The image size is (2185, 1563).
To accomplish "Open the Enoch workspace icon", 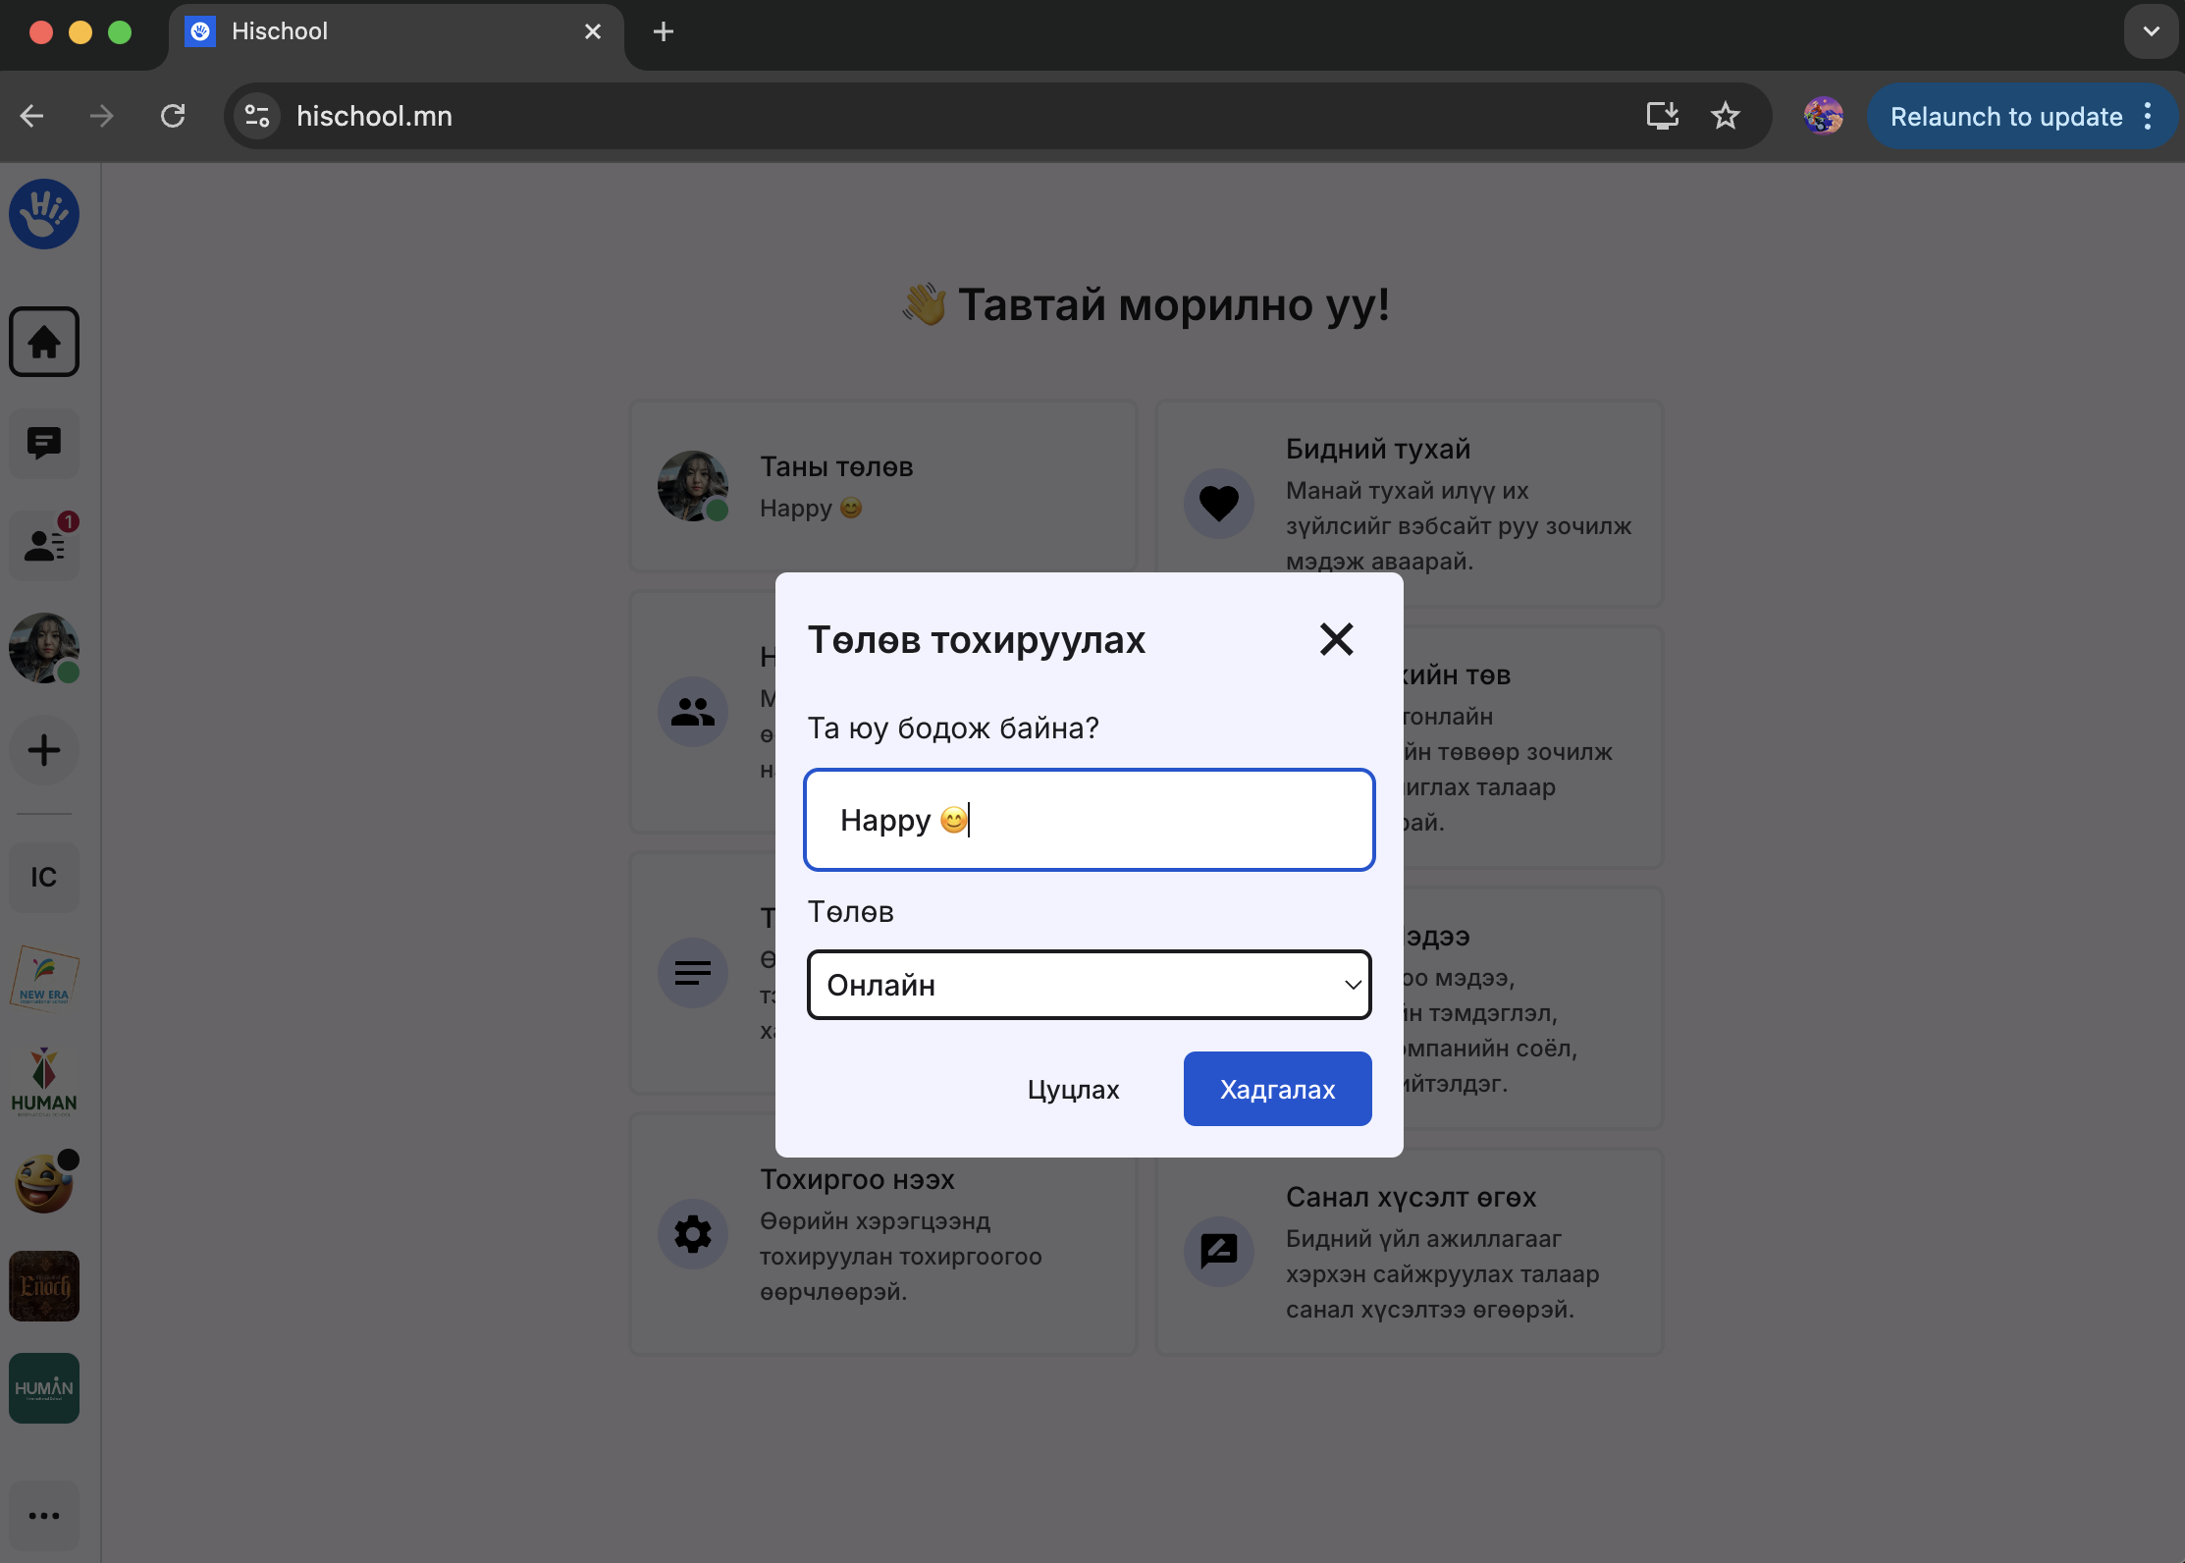I will pos(44,1285).
